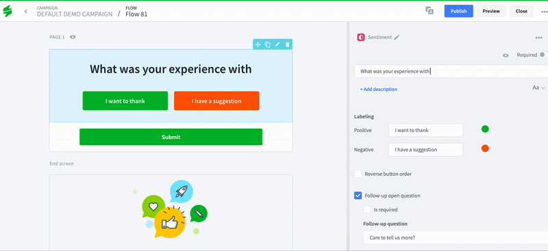Image resolution: width=548 pixels, height=251 pixels.
Task: Open the translations icon next to Publish
Action: [429, 11]
